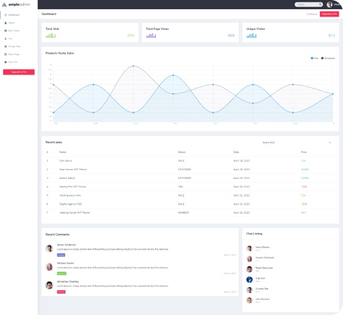The width and height of the screenshot is (343, 315).
Task: Select the Blank Page sidebar icon
Action: tap(5, 54)
